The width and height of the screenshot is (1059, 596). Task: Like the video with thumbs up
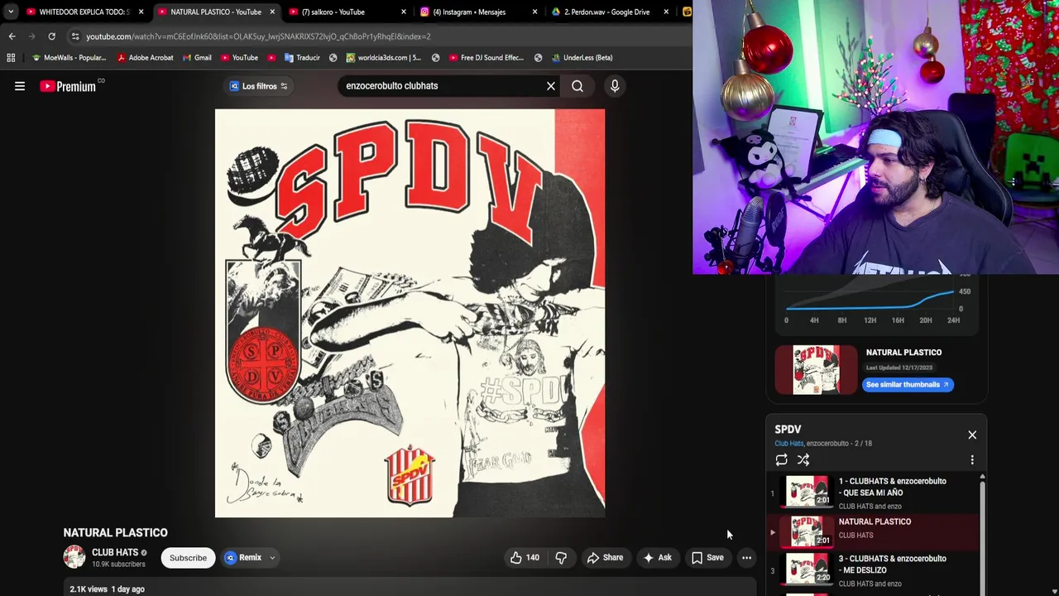[x=525, y=558]
